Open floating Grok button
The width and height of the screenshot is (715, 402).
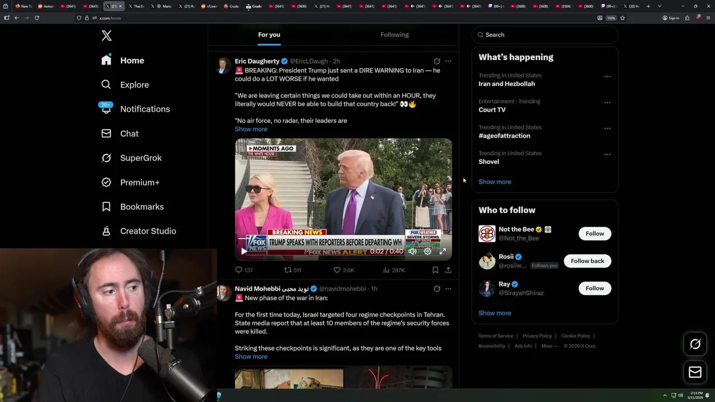pos(695,344)
